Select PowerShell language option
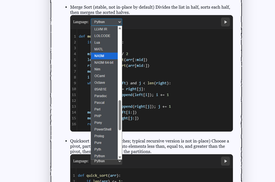The width and height of the screenshot is (275, 182). click(x=104, y=129)
